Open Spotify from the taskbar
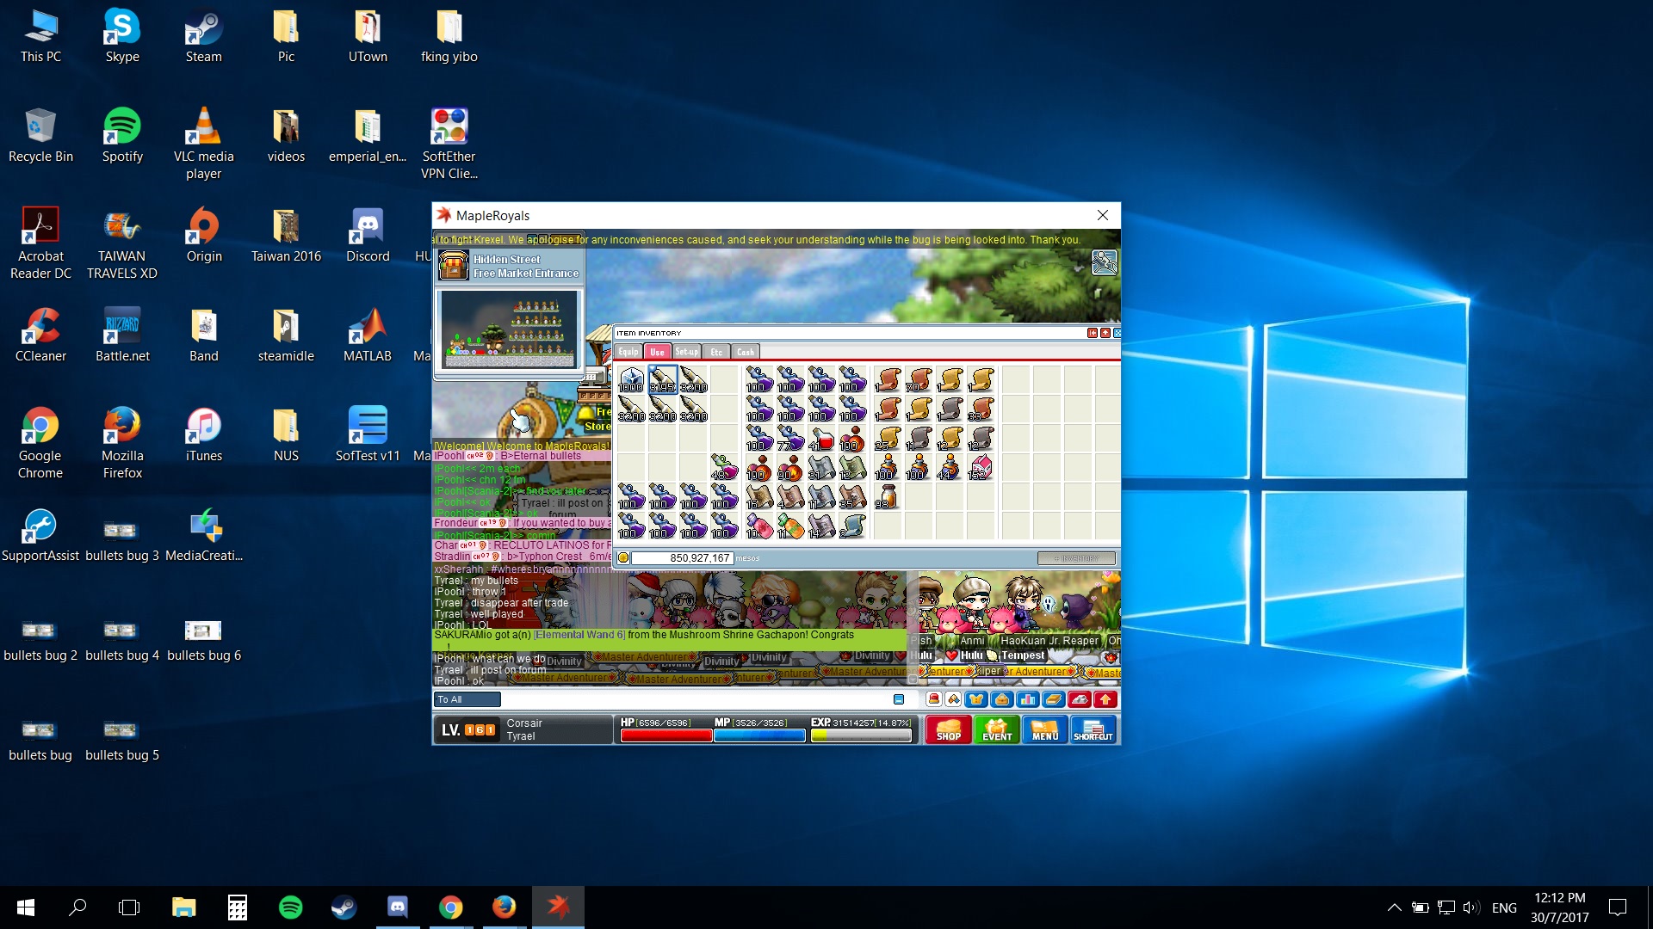Image resolution: width=1653 pixels, height=929 pixels. [x=291, y=907]
